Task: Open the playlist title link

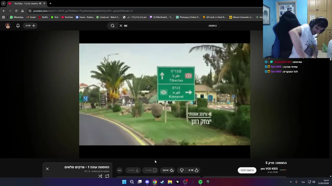Action: (x=87, y=167)
